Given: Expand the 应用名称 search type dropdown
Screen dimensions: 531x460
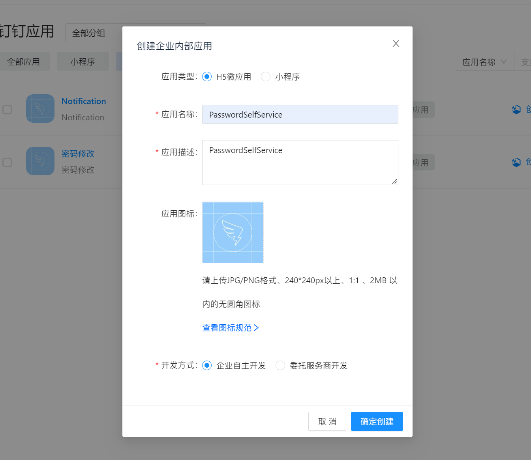Looking at the screenshot, I should (x=484, y=62).
